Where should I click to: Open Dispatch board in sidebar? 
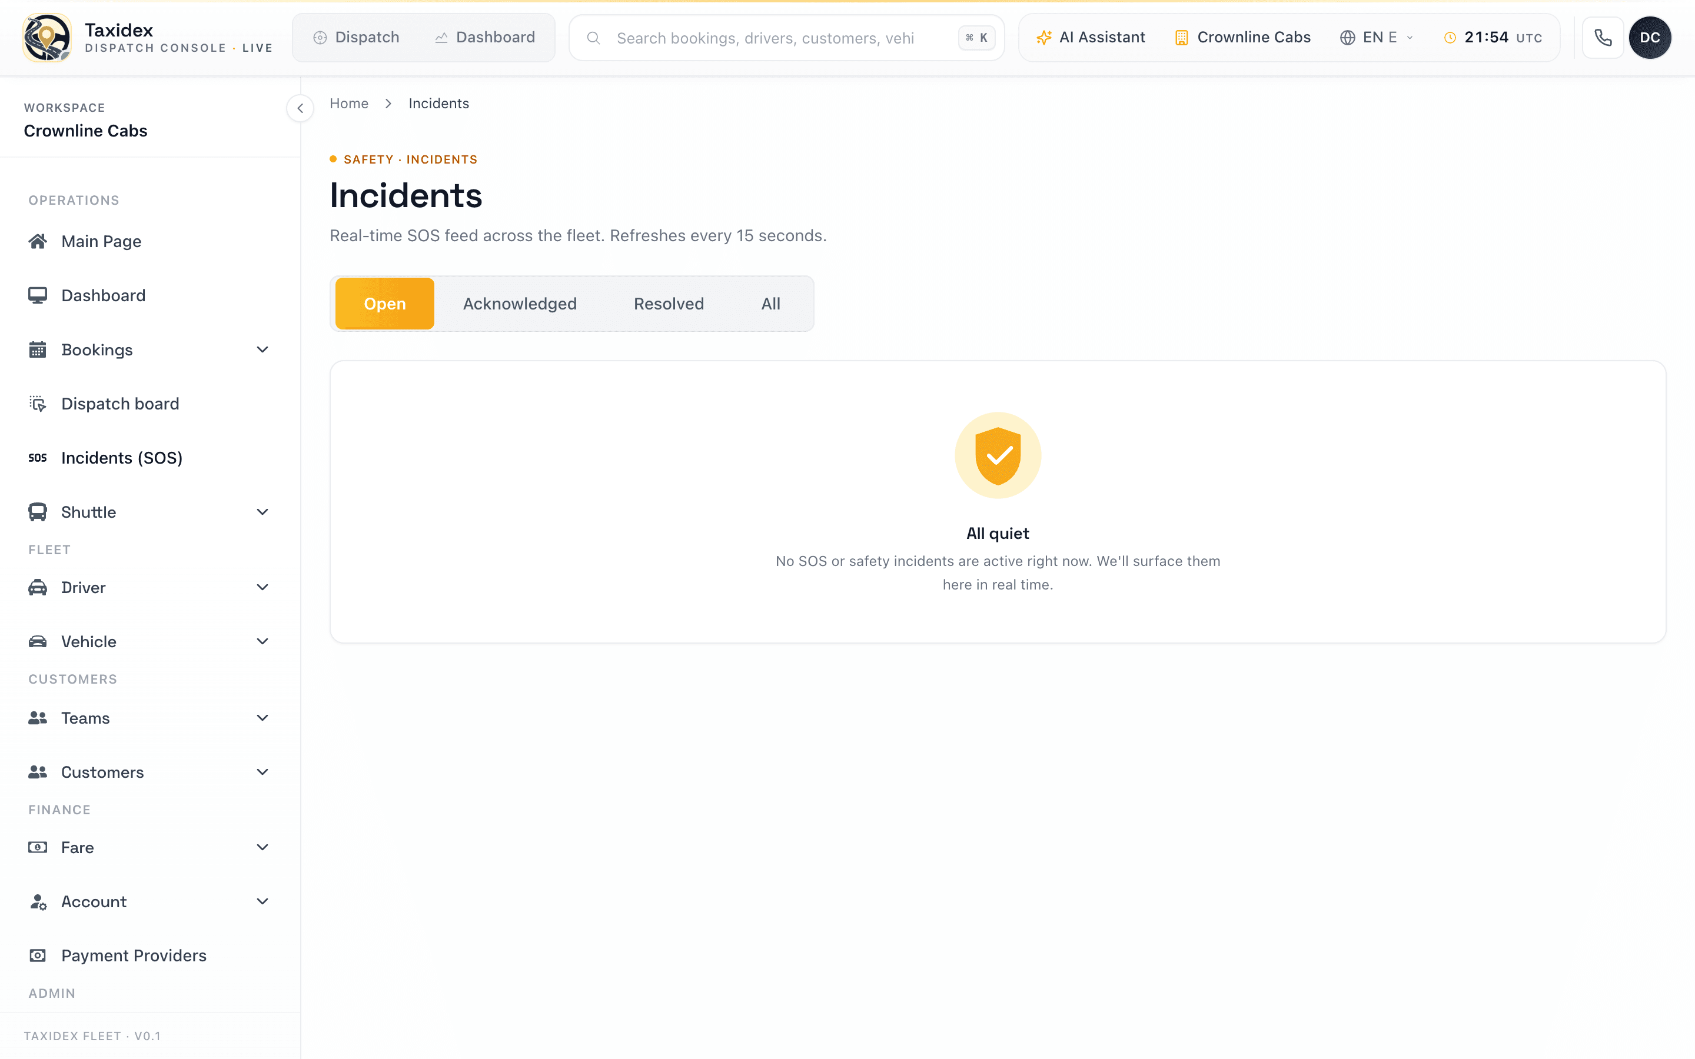tap(150, 404)
